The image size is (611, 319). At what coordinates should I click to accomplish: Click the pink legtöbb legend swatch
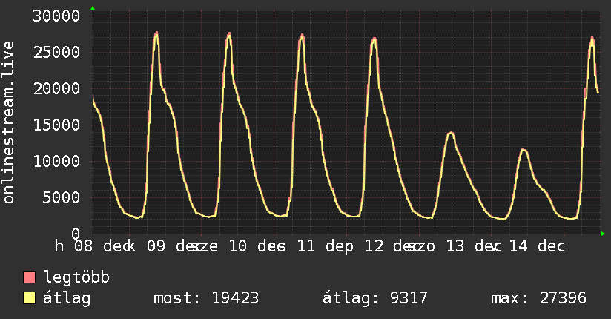pos(29,277)
